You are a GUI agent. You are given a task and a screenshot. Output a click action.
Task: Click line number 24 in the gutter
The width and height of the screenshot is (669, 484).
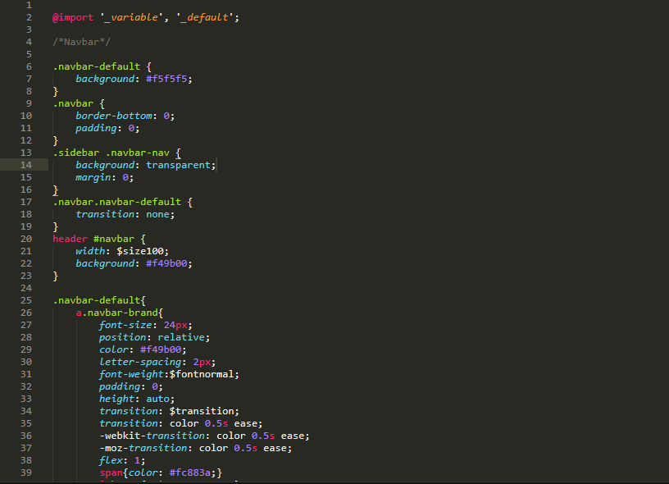click(26, 288)
